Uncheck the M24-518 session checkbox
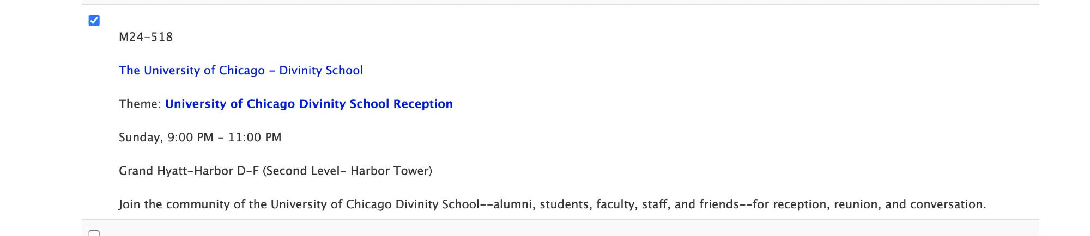 94,21
